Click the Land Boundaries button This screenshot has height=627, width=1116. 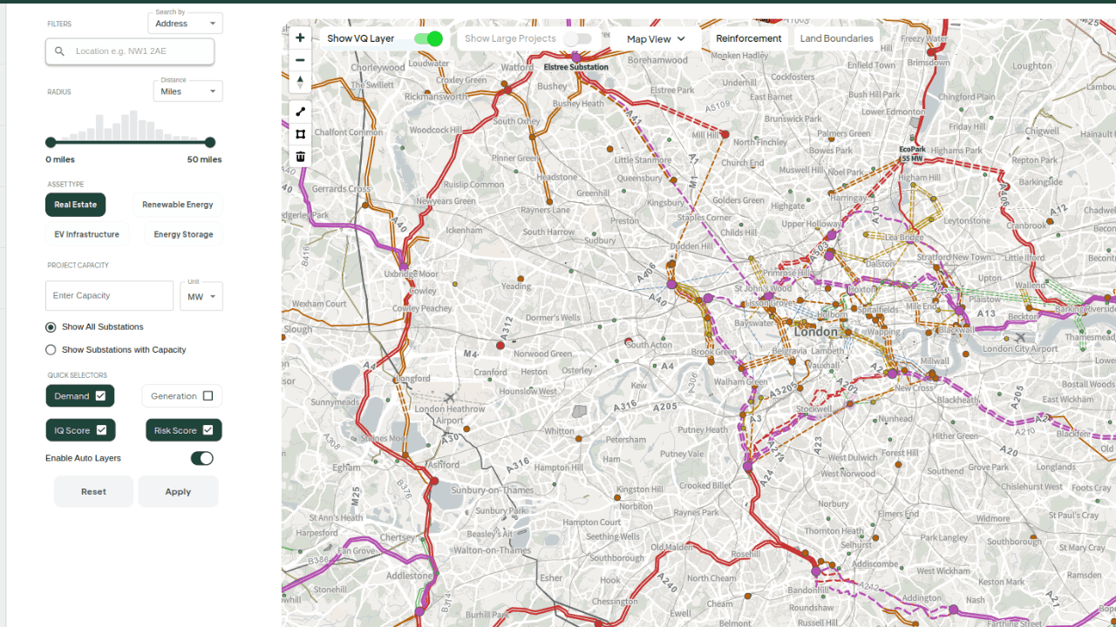[x=837, y=38]
